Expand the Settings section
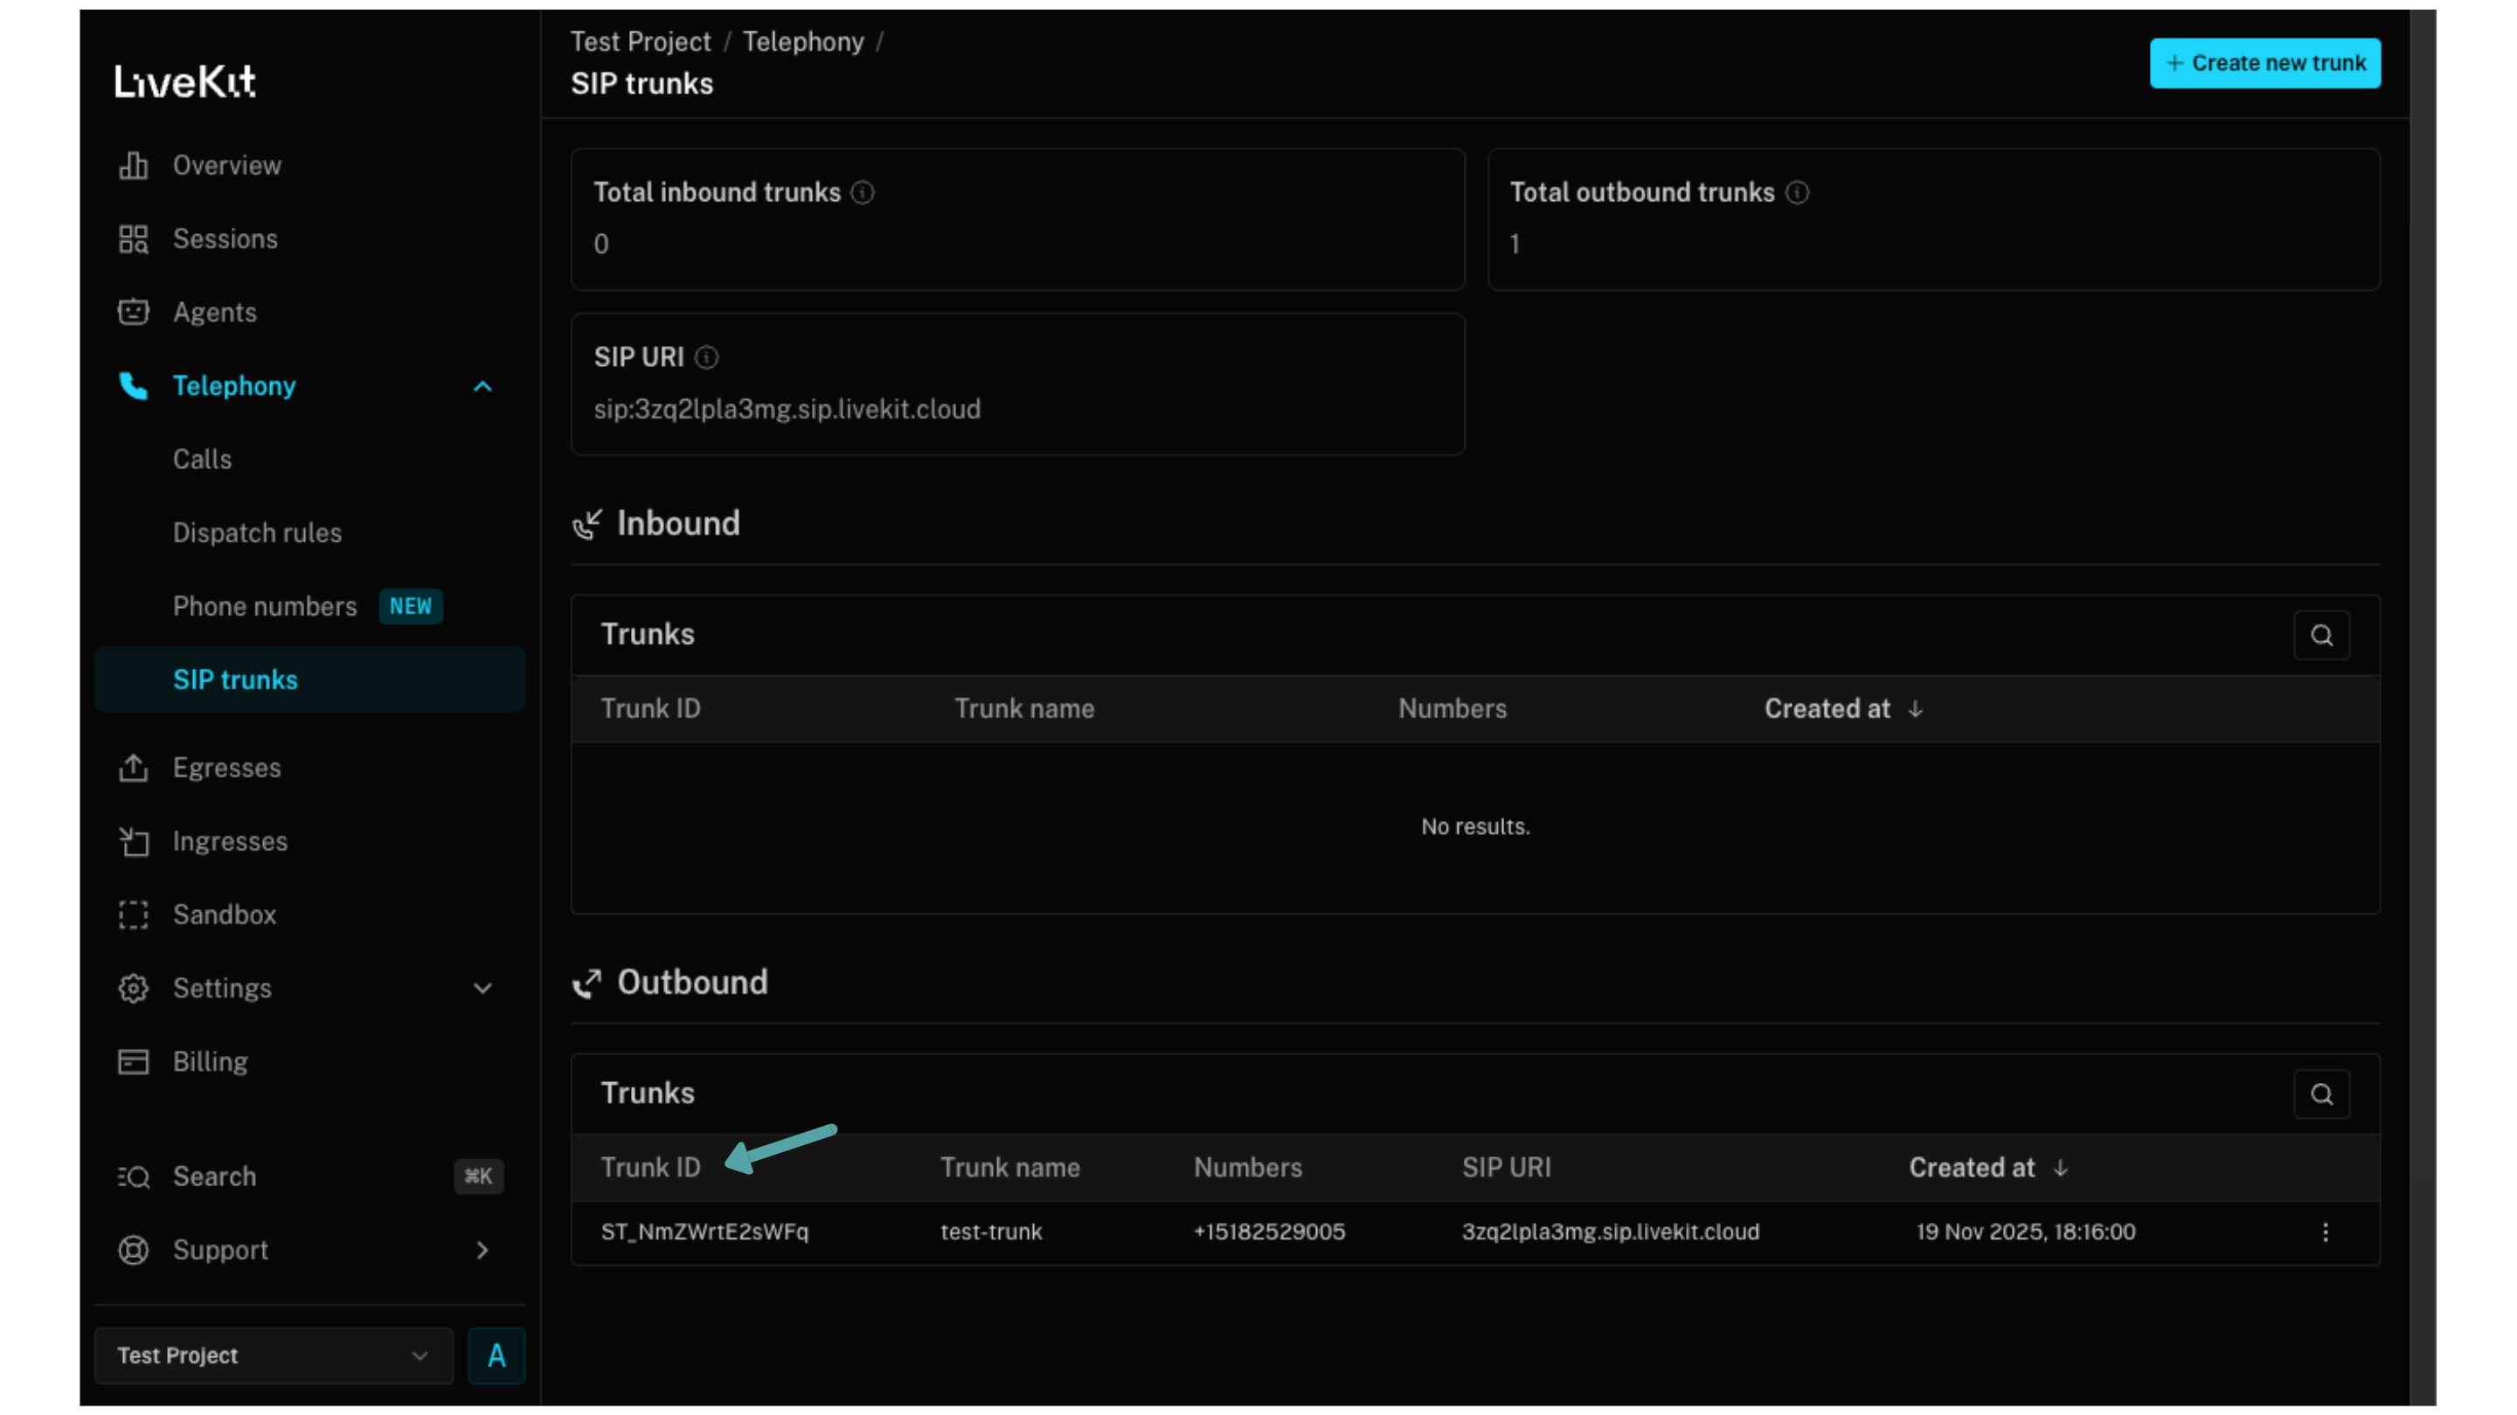This screenshot has height=1415, width=2517. tap(482, 988)
